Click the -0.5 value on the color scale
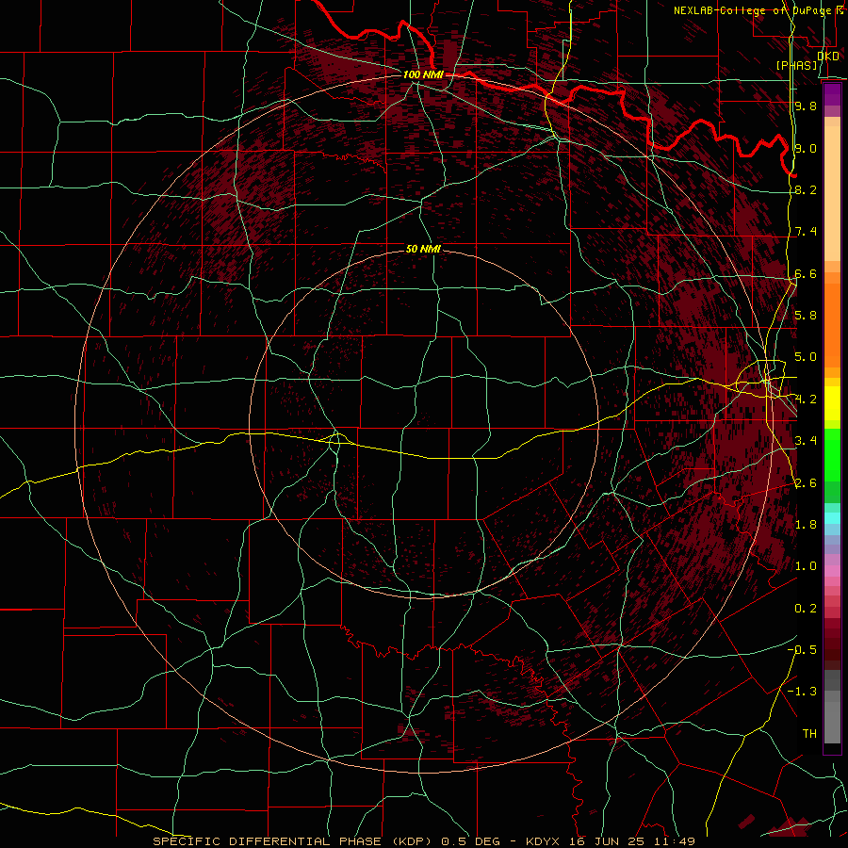The image size is (848, 848). 802,650
